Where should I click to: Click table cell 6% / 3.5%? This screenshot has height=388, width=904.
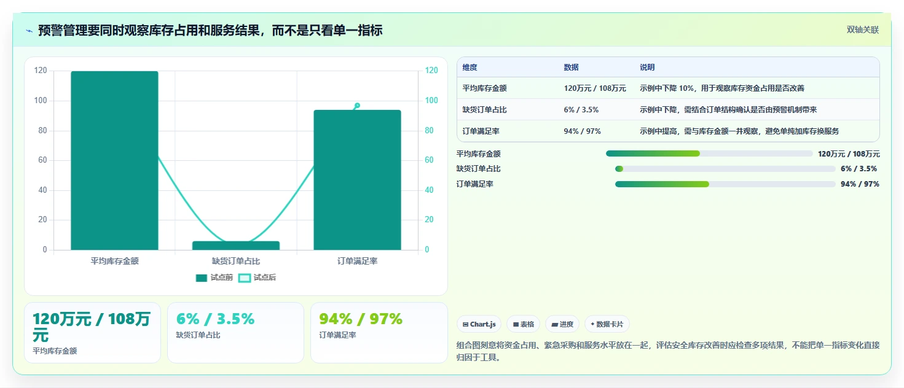(x=581, y=110)
